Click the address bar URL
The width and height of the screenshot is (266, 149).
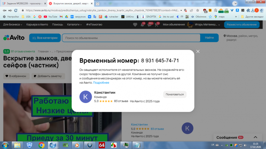(x=102, y=10)
